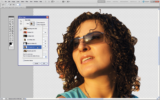160x100 pixels.
Task: Open the CS Live dropdown
Action: click(x=146, y=2)
